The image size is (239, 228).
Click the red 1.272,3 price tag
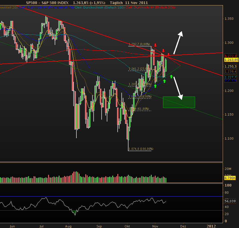(x=230, y=56)
